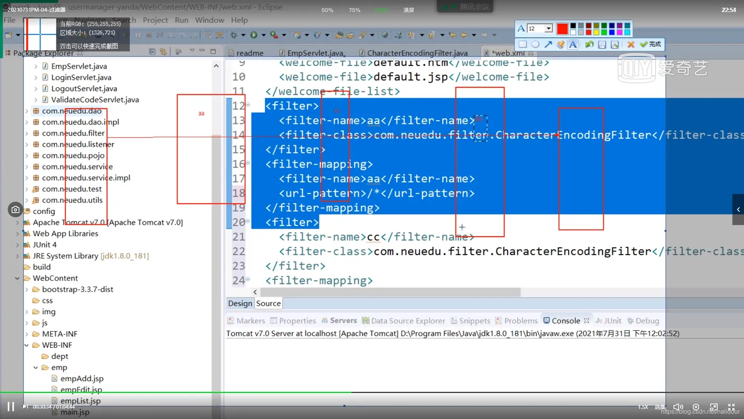Close the web.xml editor tab
The height and width of the screenshot is (419, 744).
coord(530,53)
